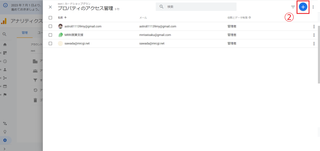The width and height of the screenshot is (320, 151).
Task: Check the box for astro811139my@gmail.com row
Action: 50,27
